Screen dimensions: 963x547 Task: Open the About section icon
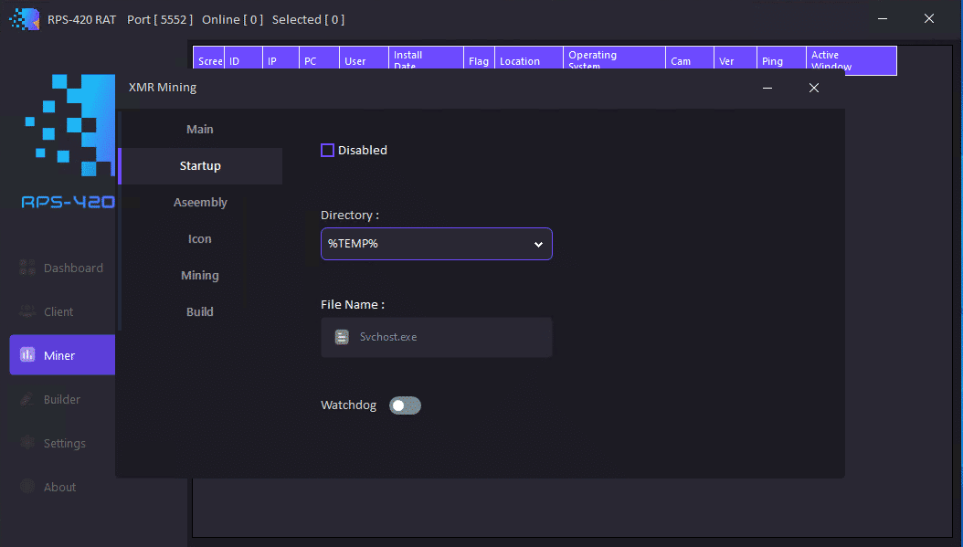coord(27,487)
